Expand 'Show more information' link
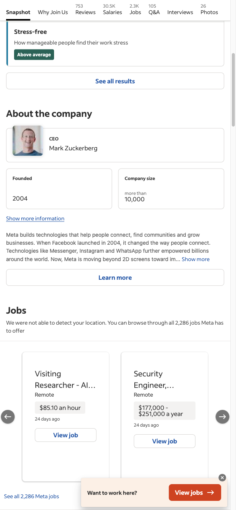This screenshot has height=510, width=236. (x=35, y=218)
